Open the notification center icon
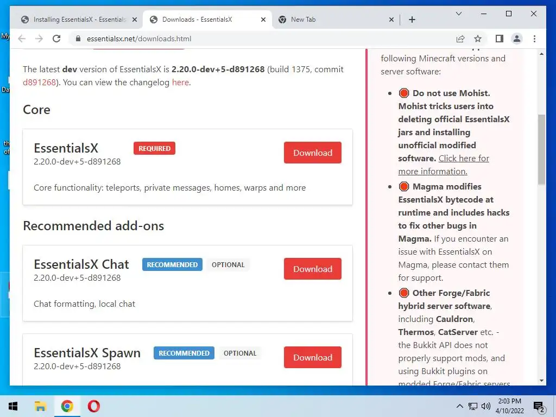Image resolution: width=556 pixels, height=417 pixels. tap(539, 407)
